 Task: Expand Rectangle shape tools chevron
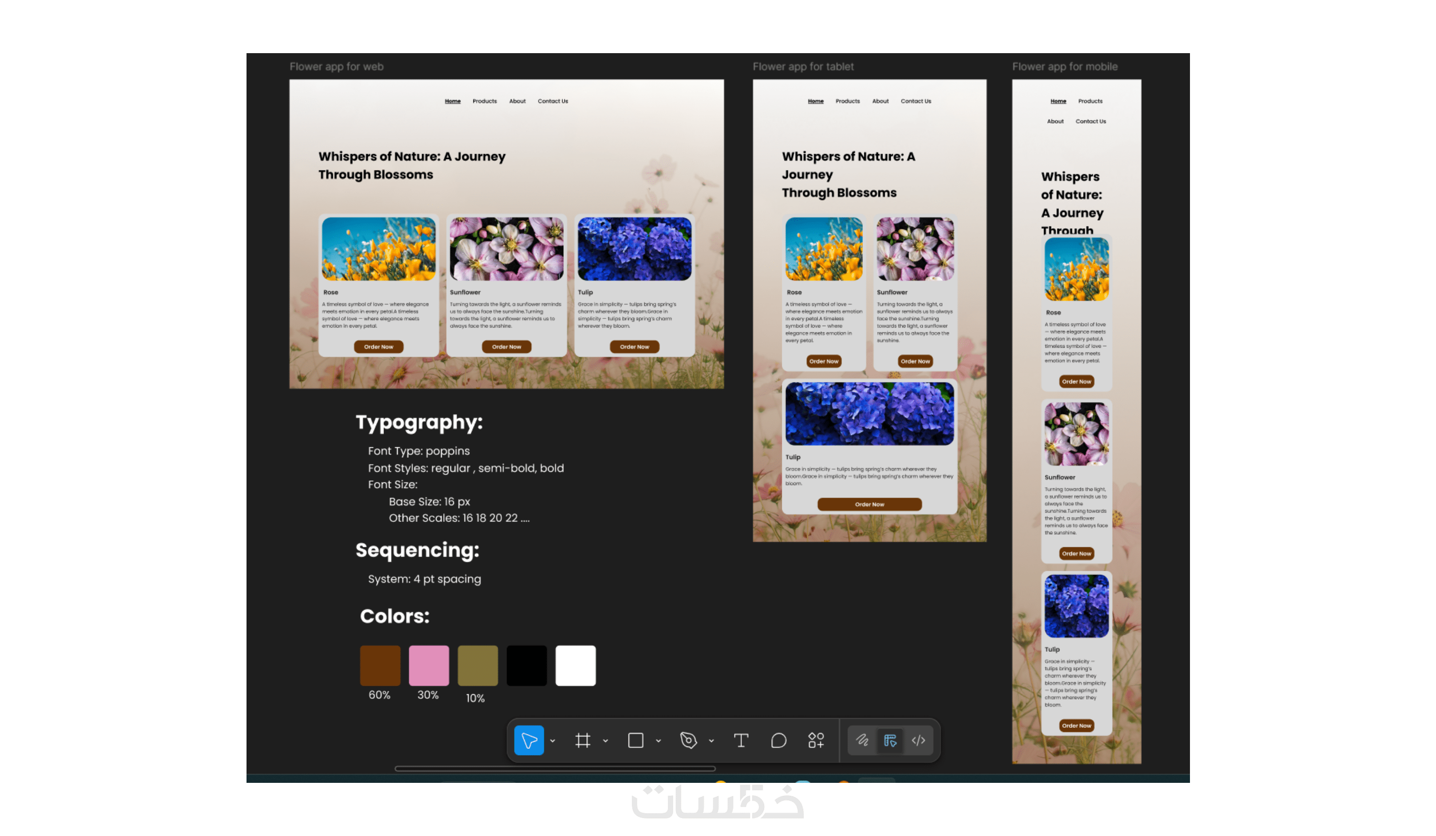[658, 741]
